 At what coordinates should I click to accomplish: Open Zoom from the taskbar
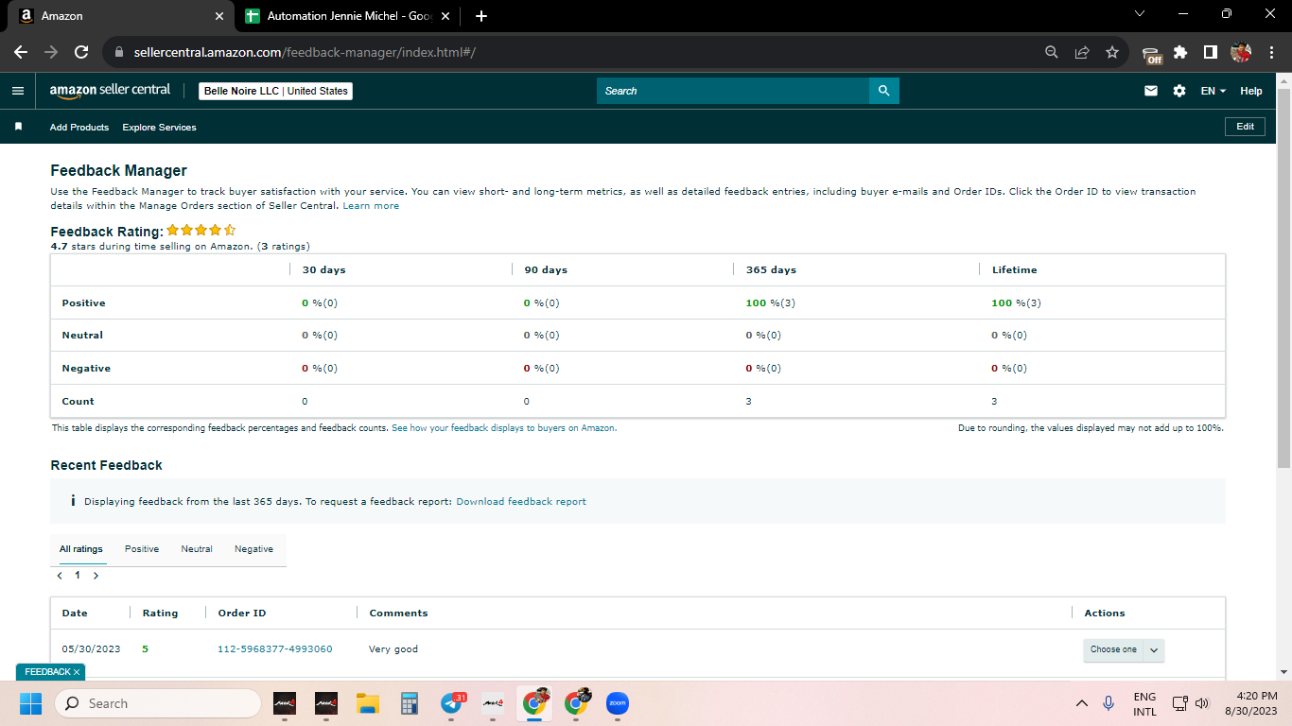tap(618, 703)
